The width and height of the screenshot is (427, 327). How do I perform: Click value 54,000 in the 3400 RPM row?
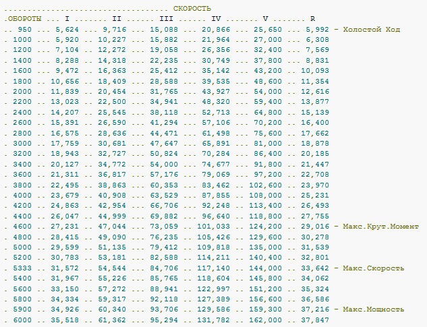164,165
